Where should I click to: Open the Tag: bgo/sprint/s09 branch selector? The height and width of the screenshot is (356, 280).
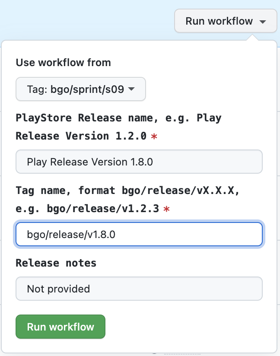80,89
